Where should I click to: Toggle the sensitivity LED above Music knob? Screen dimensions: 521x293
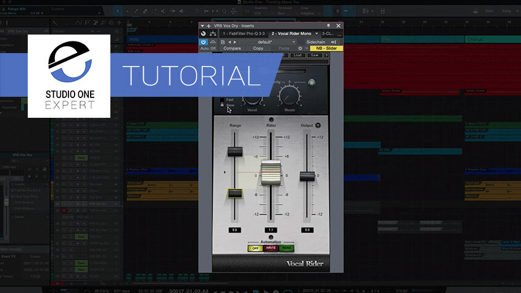coord(311,82)
